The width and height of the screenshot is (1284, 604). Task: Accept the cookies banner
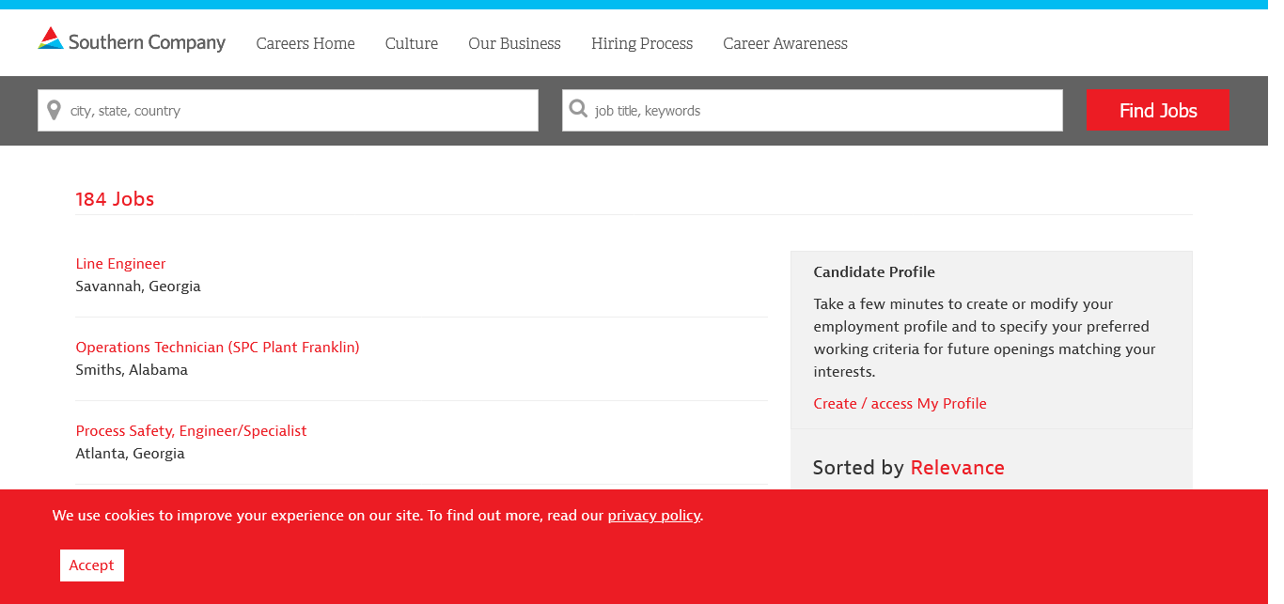[x=91, y=565]
